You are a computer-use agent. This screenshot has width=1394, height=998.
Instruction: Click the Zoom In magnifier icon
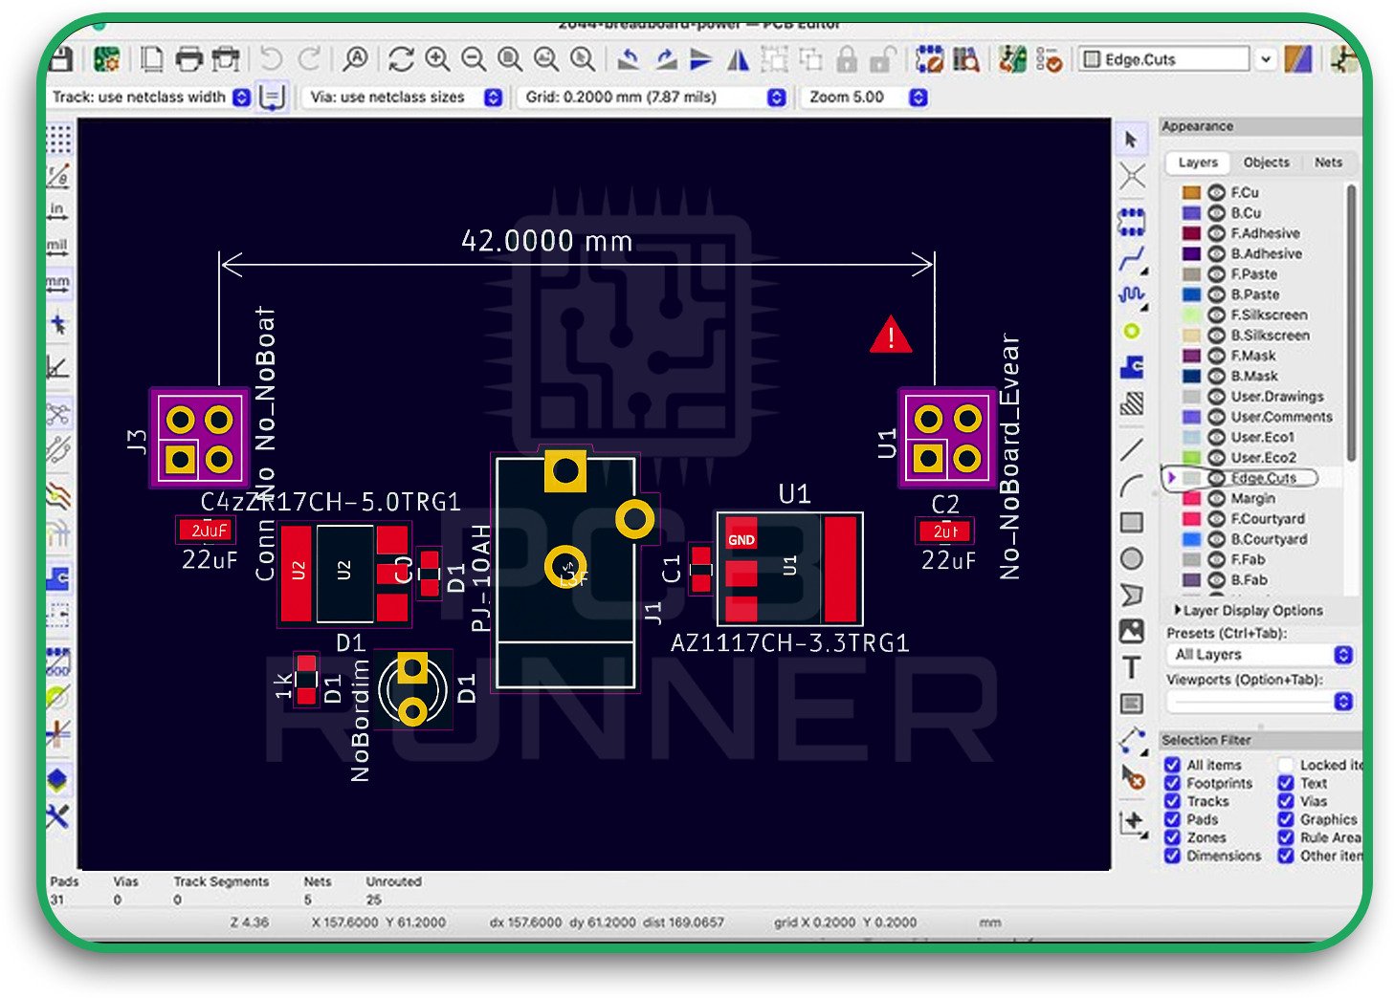click(x=437, y=59)
